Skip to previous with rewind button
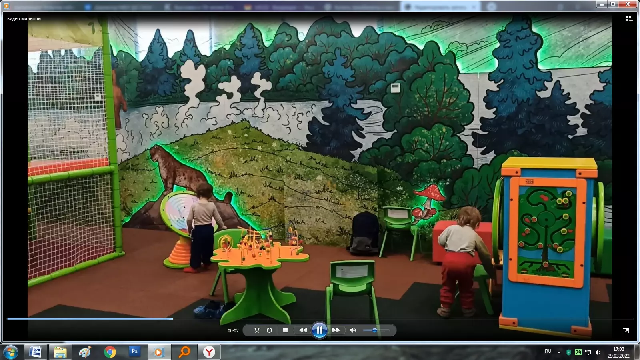Image resolution: width=640 pixels, height=360 pixels. 303,330
